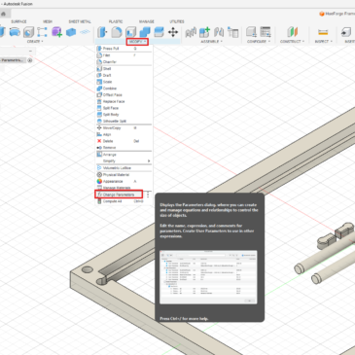This screenshot has width=355, height=355.
Task: Open the CONFIGURE dropdown
Action: coord(259,42)
